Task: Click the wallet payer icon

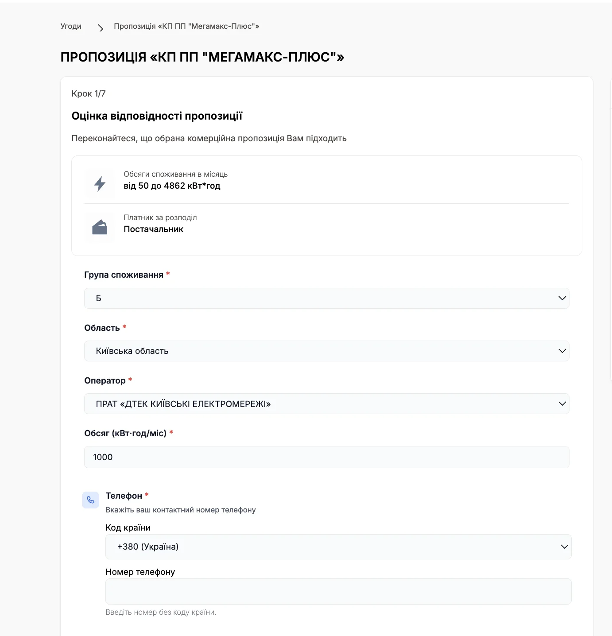Action: 100,227
